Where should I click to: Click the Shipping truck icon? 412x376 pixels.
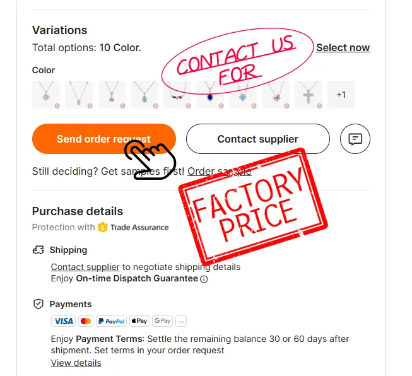pyautogui.click(x=38, y=250)
